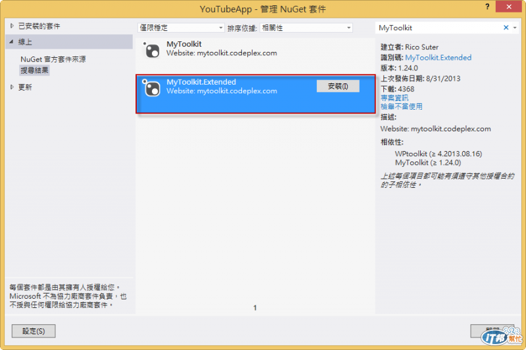Expand the 已安裝的套件 section
The image size is (526, 350).
pyautogui.click(x=12, y=26)
